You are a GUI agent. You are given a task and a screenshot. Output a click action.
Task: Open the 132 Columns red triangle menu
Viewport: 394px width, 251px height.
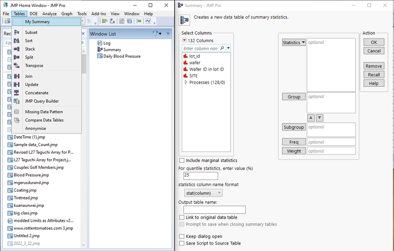pos(185,40)
